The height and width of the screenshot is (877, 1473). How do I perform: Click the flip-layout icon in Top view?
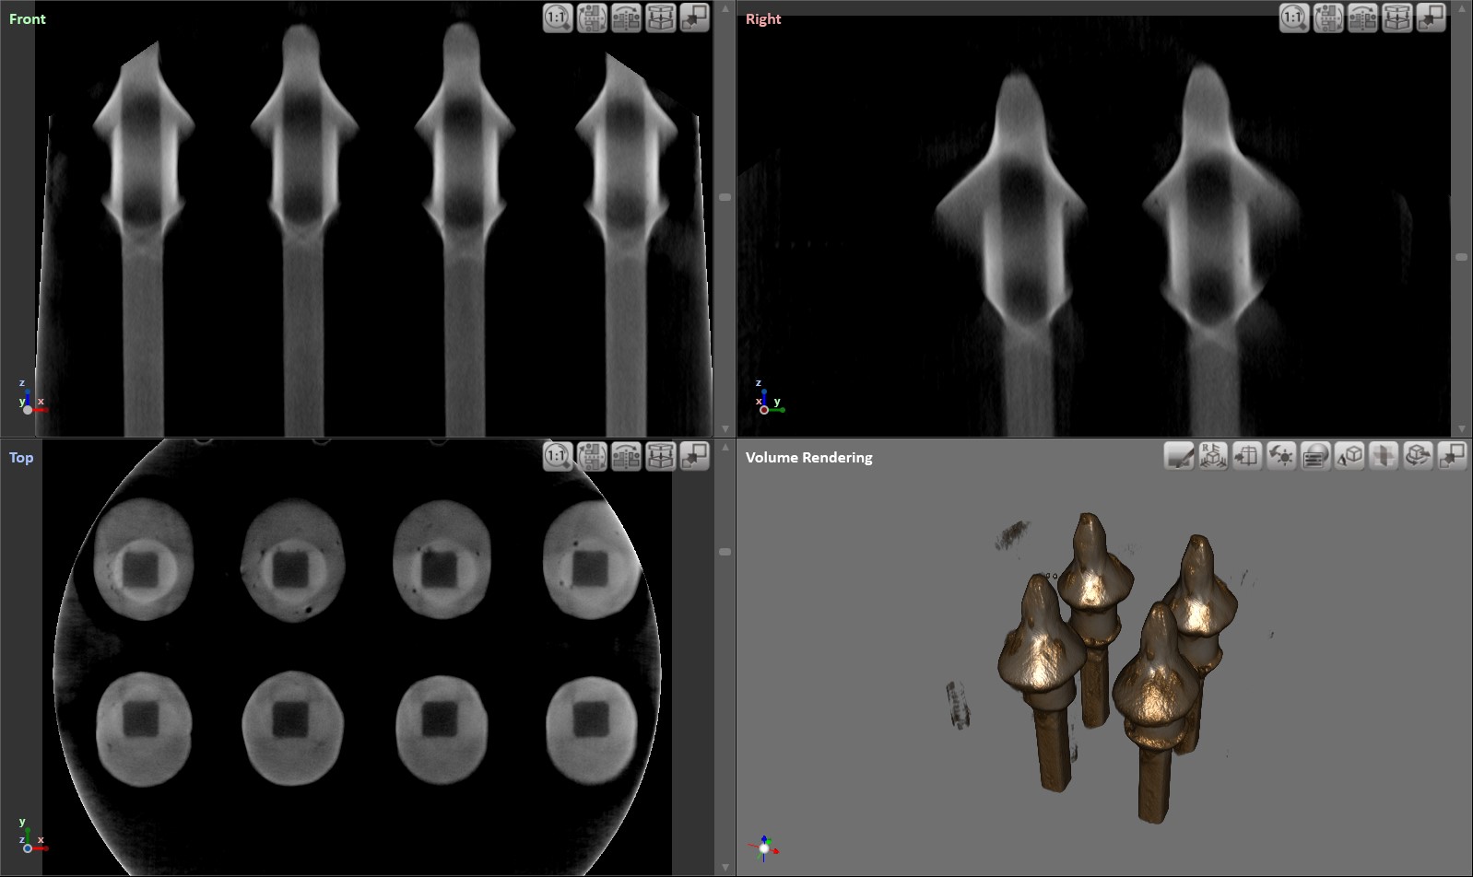[x=626, y=456]
